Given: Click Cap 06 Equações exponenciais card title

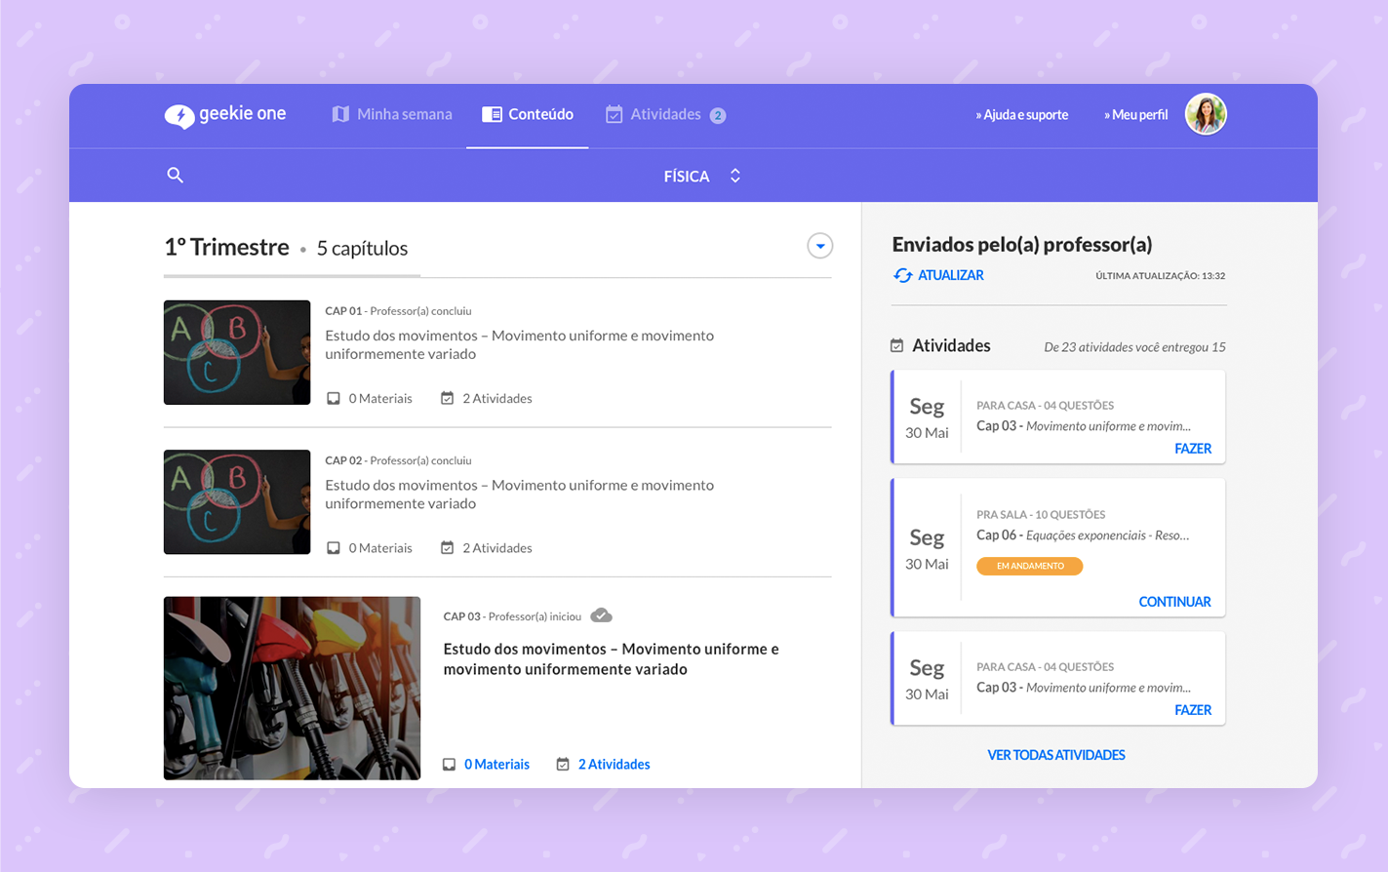Looking at the screenshot, I should (1083, 535).
